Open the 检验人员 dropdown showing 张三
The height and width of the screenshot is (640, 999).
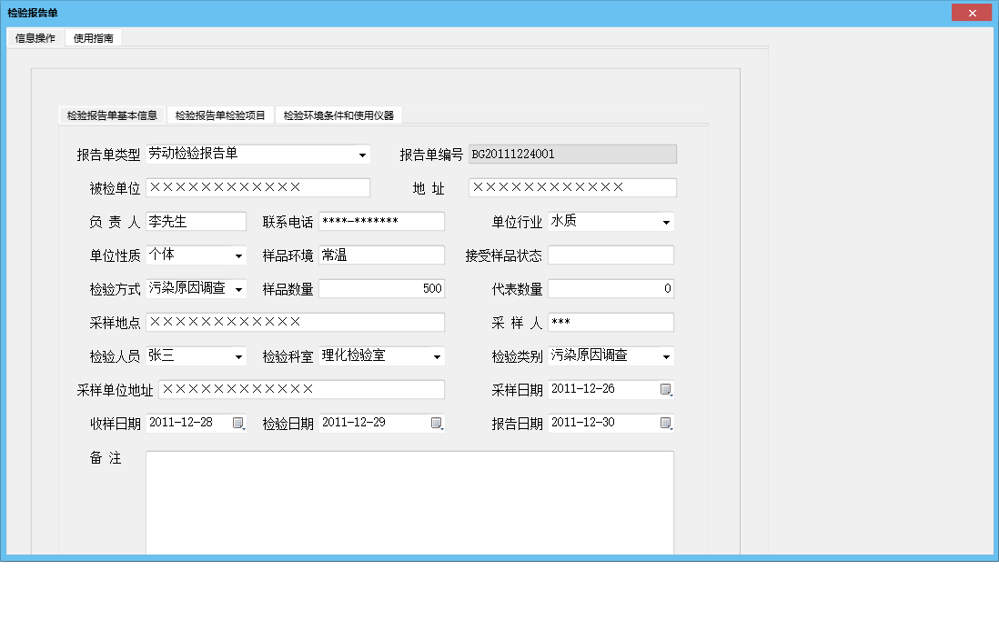coord(239,355)
